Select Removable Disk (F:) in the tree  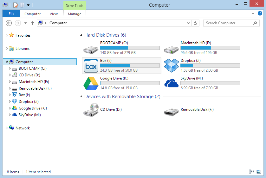[x=35, y=88]
